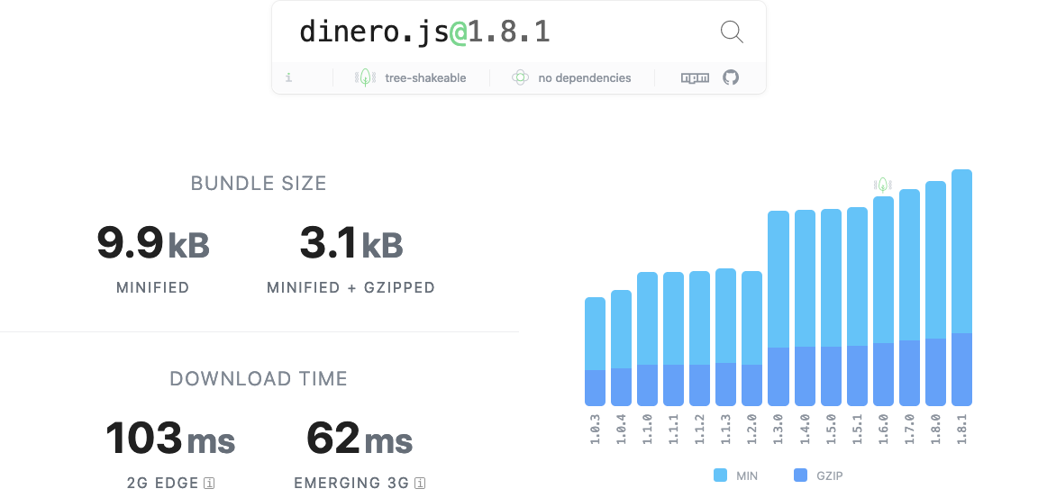Click the info 'i' icon in package bar
Viewport: 1038px width, 498px height.
[288, 78]
